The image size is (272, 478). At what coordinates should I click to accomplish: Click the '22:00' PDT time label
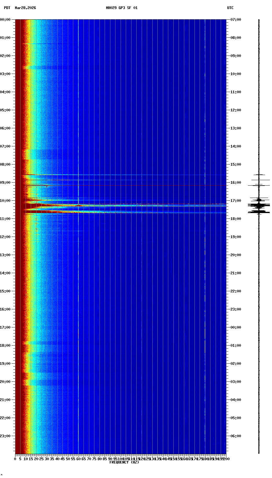click(x=5, y=418)
